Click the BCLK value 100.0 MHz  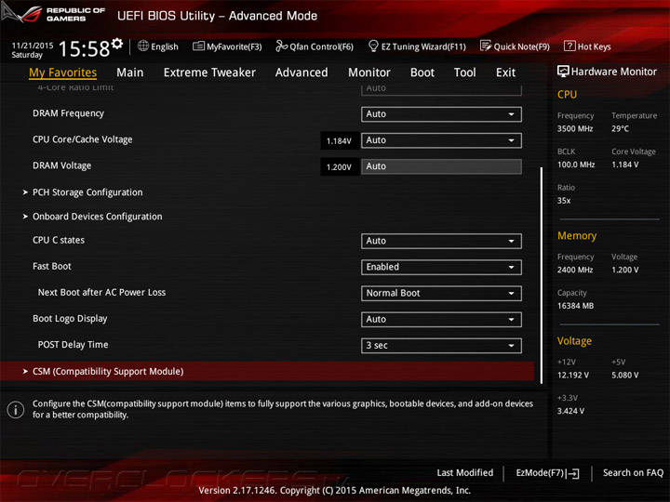pos(576,165)
